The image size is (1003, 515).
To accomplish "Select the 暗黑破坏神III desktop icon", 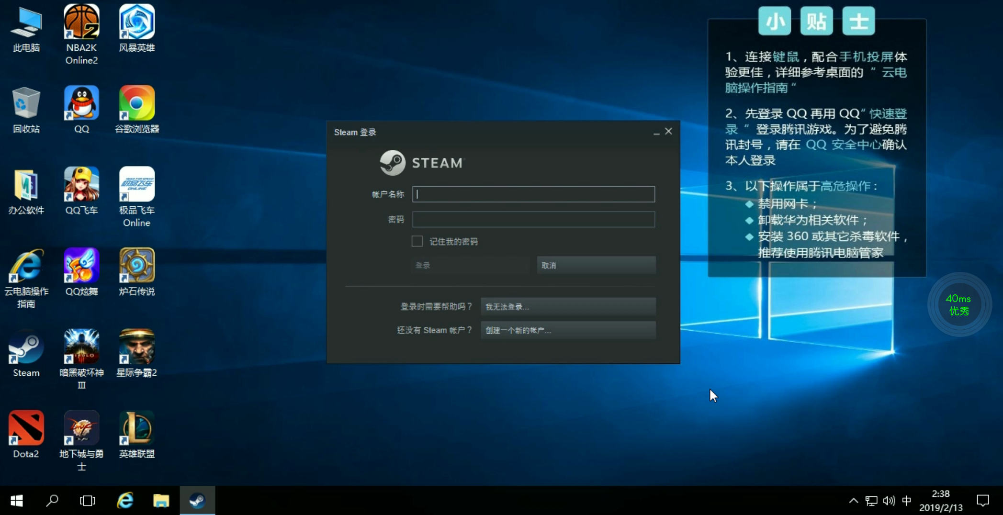I will (81, 359).
